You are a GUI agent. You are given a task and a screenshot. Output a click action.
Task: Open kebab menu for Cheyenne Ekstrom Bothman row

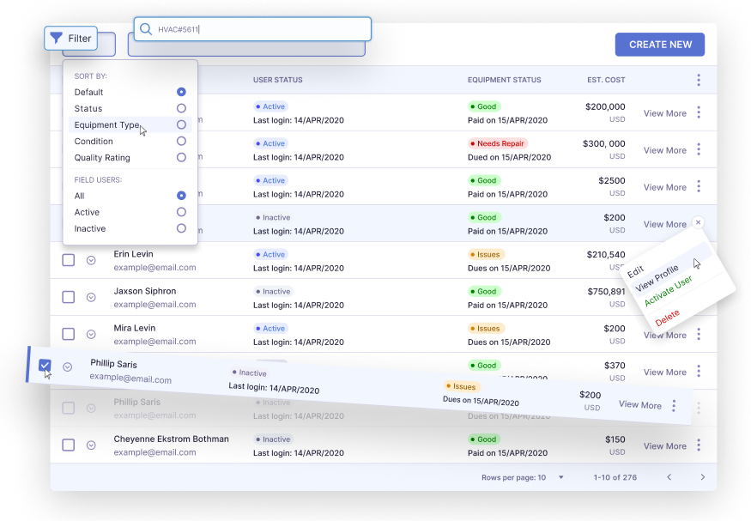point(699,445)
